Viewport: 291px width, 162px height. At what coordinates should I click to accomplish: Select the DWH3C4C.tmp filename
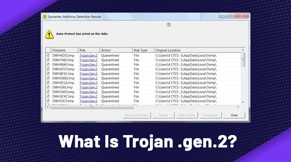(x=63, y=96)
